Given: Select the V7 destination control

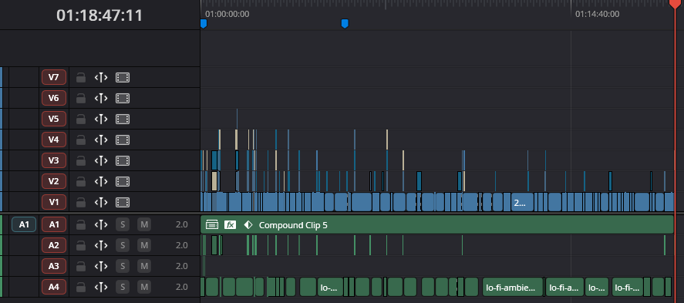Looking at the screenshot, I should coord(54,78).
